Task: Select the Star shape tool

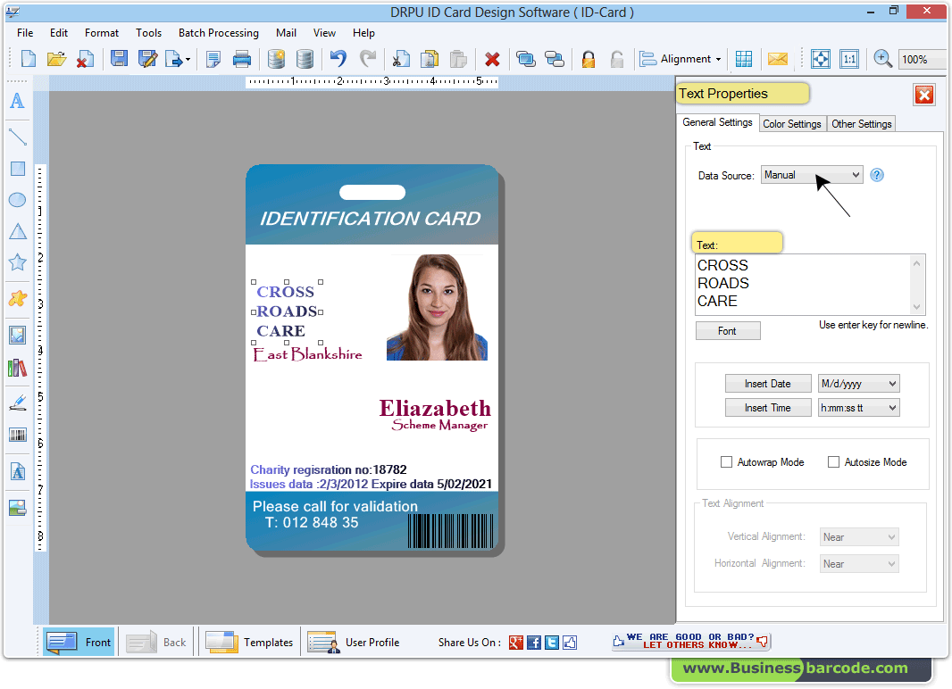Action: point(16,261)
